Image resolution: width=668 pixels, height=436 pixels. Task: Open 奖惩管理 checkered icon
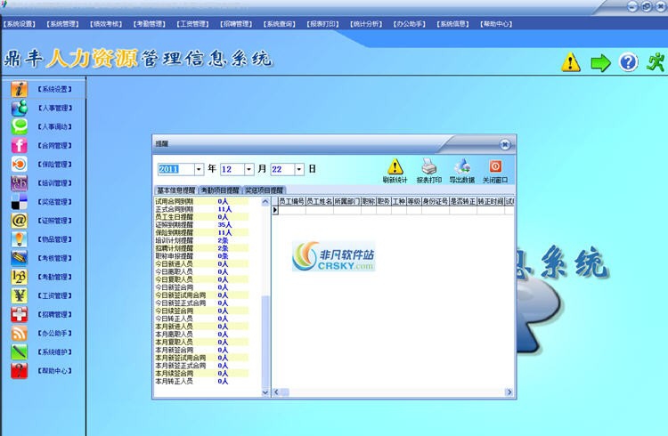point(20,201)
